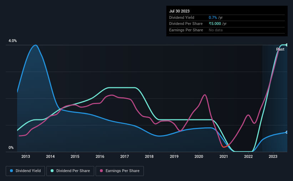
Task: Click the Dividend Per Share row label in tooltip
Action: point(186,24)
